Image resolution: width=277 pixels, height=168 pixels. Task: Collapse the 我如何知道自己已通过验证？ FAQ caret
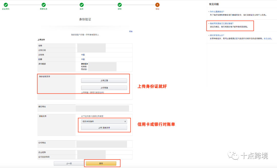[x=209, y=24]
